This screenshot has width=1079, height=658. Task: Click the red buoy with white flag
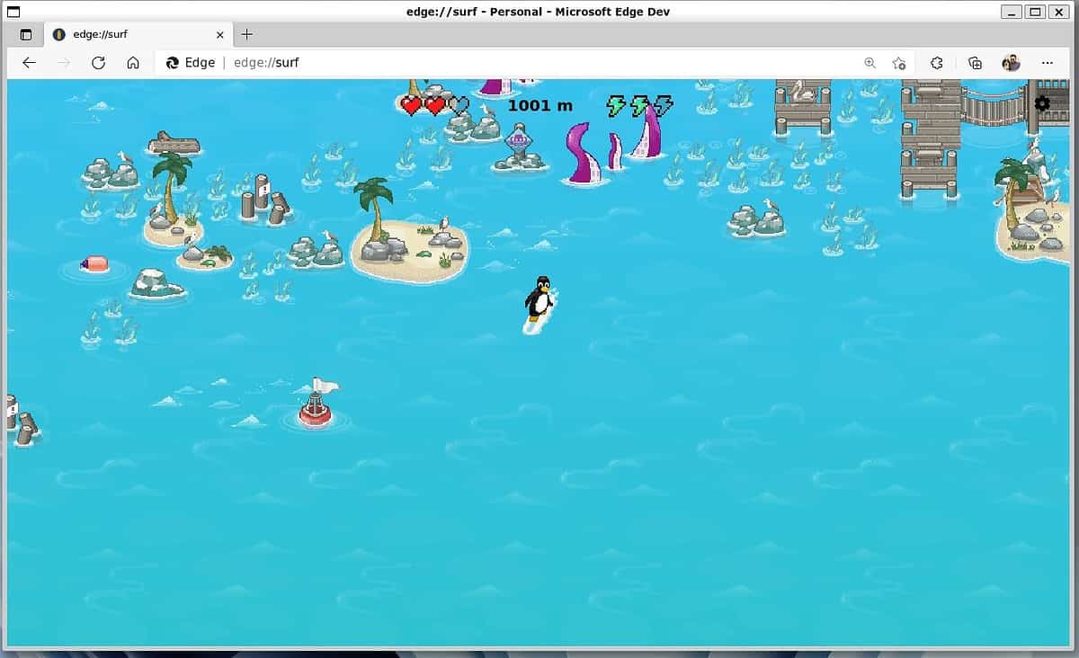click(x=316, y=405)
